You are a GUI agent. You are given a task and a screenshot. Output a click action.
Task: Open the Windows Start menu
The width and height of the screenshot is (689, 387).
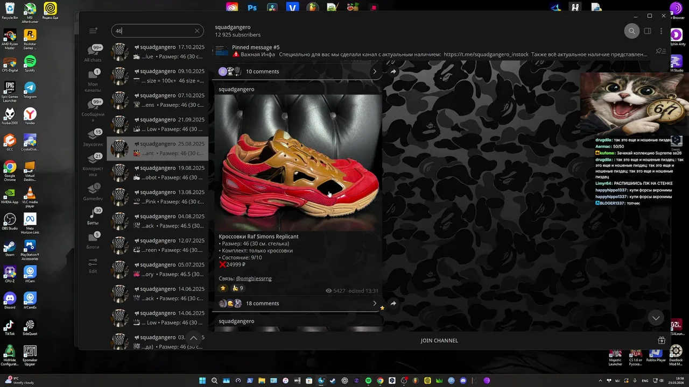coord(202,381)
